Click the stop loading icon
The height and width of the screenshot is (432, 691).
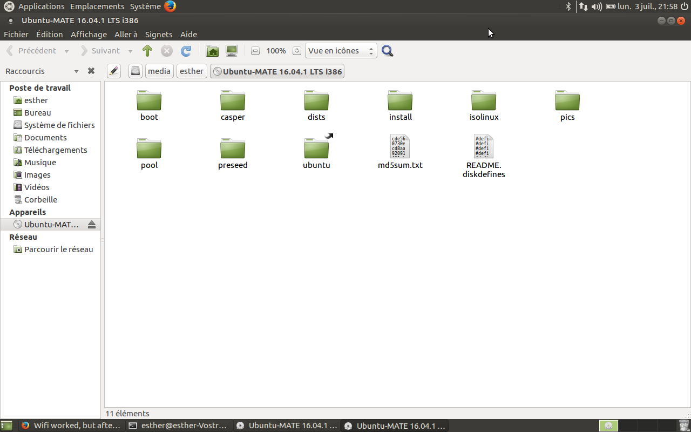167,51
